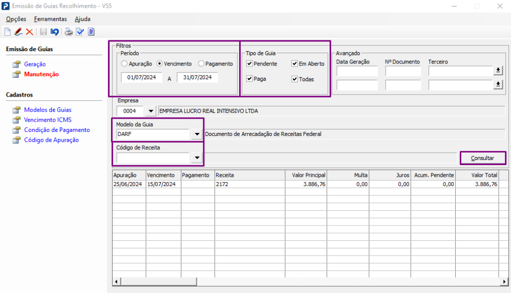The height and width of the screenshot is (293, 511).
Task: Click the red X delete icon
Action: coord(29,32)
